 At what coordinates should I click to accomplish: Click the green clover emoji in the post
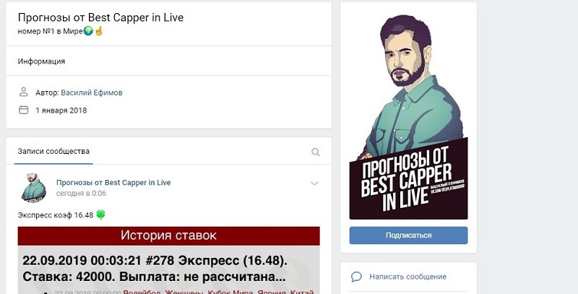tap(100, 215)
